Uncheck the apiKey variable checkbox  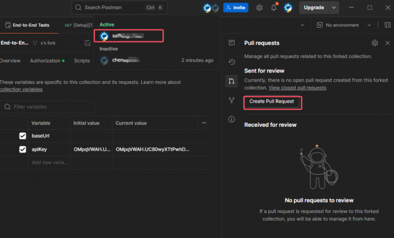[23, 149]
